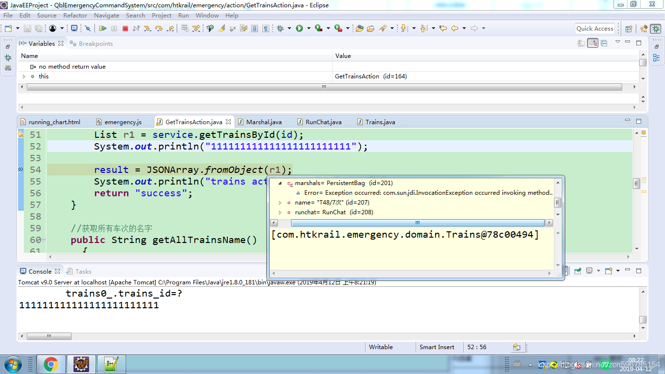Click the Quick Access search field

[x=595, y=29]
